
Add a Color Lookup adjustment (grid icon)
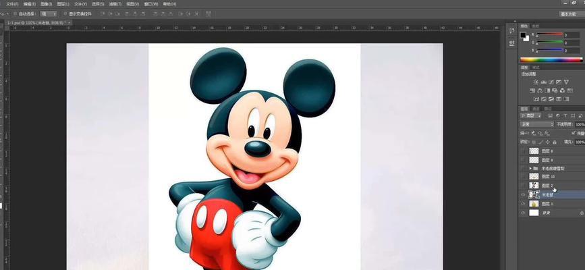(x=570, y=90)
